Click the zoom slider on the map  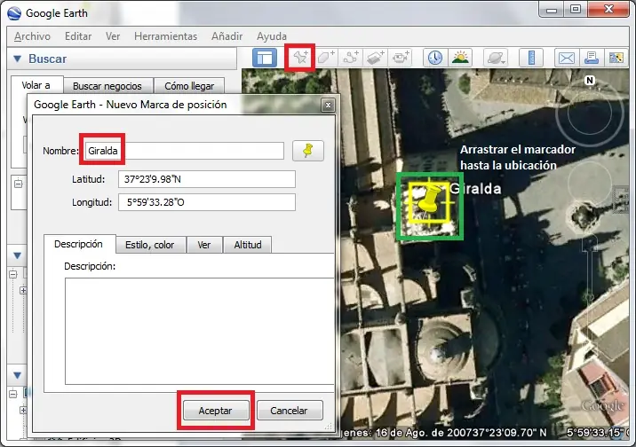[589, 298]
